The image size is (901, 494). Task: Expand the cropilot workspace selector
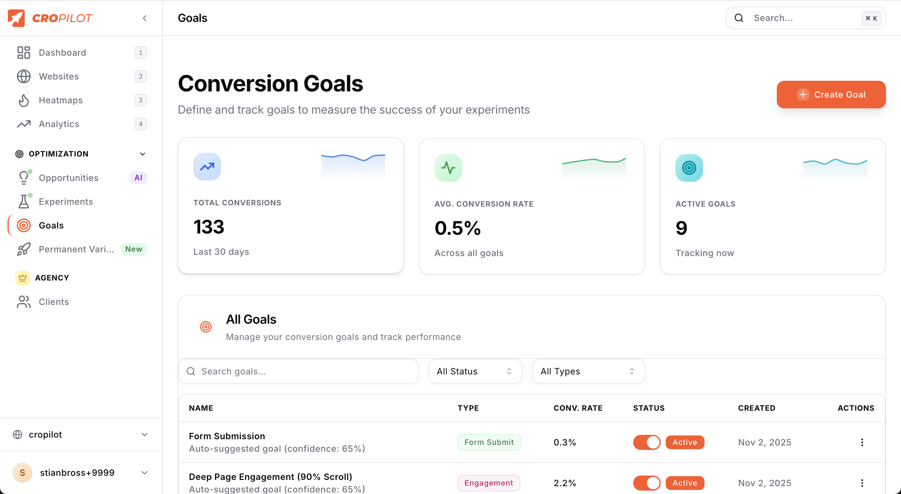click(x=144, y=434)
